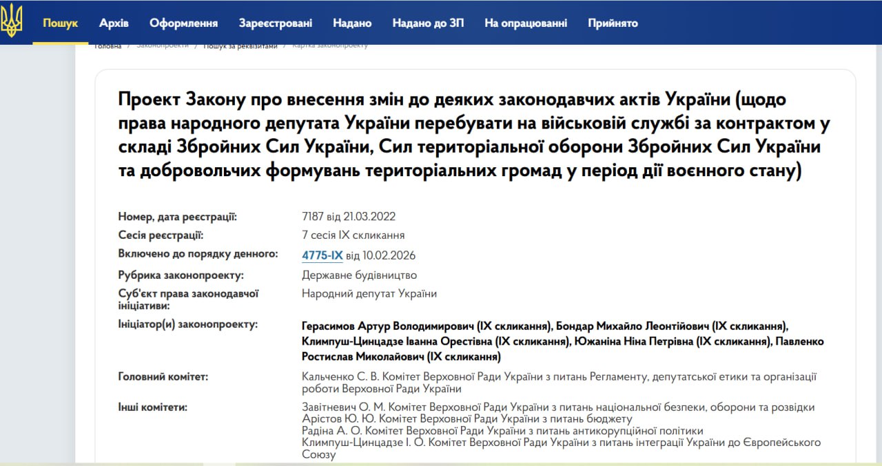Select the Зареєстровані menu item
This screenshot has height=466, width=882.
pyautogui.click(x=275, y=23)
